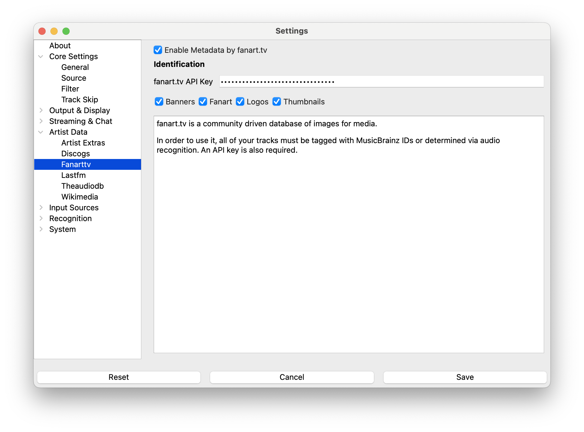Open the Source settings page
This screenshot has width=584, height=432.
[x=74, y=78]
